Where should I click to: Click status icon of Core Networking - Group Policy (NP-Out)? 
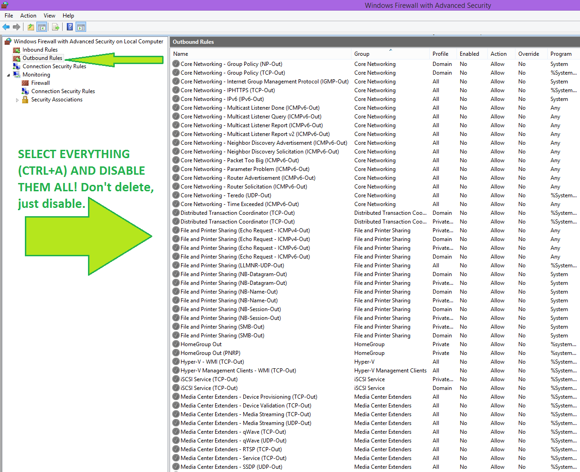click(x=176, y=64)
